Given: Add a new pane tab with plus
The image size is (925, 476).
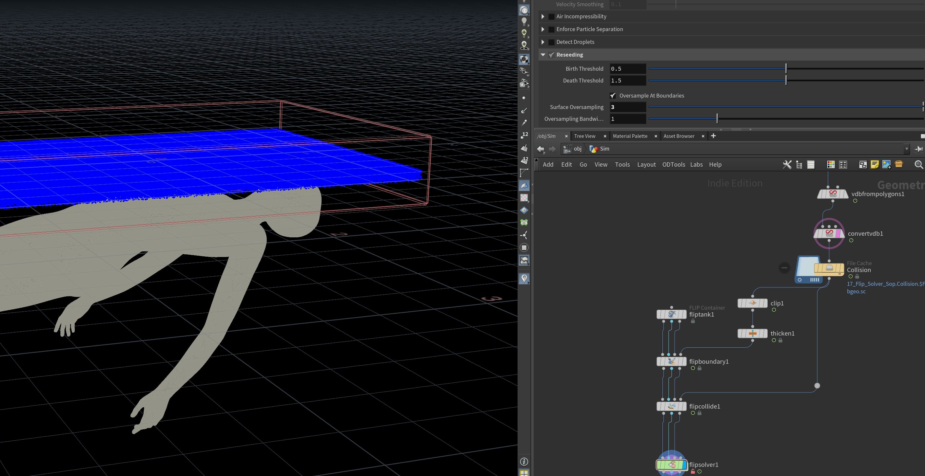Looking at the screenshot, I should point(713,136).
